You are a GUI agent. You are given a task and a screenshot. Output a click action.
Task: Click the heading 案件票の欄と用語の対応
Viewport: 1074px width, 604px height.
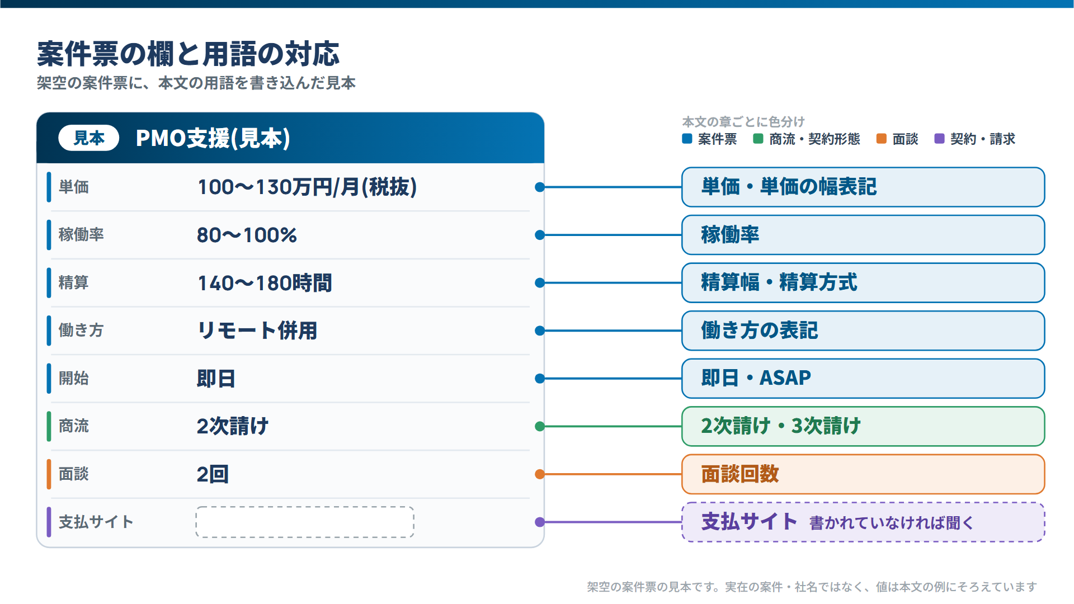pyautogui.click(x=189, y=54)
